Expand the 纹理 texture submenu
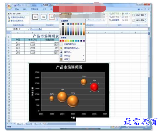The height and width of the screenshot is (131, 160). point(72,59)
